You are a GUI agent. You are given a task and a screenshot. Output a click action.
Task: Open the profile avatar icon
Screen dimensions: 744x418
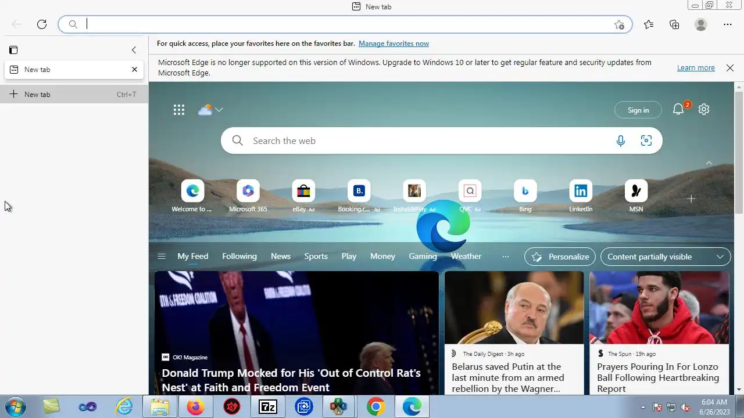coord(701,24)
